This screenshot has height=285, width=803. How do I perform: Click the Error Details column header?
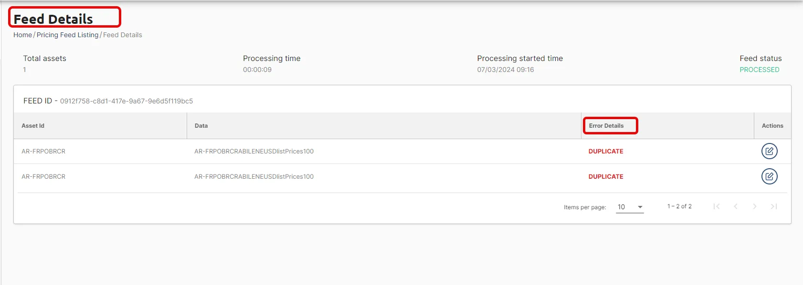pyautogui.click(x=606, y=126)
